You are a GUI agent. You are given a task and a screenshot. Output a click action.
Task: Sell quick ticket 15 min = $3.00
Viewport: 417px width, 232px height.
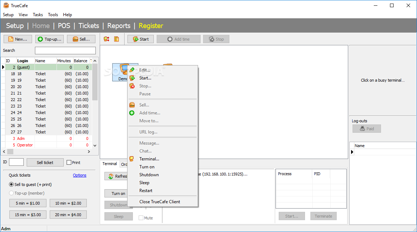(x=28, y=215)
